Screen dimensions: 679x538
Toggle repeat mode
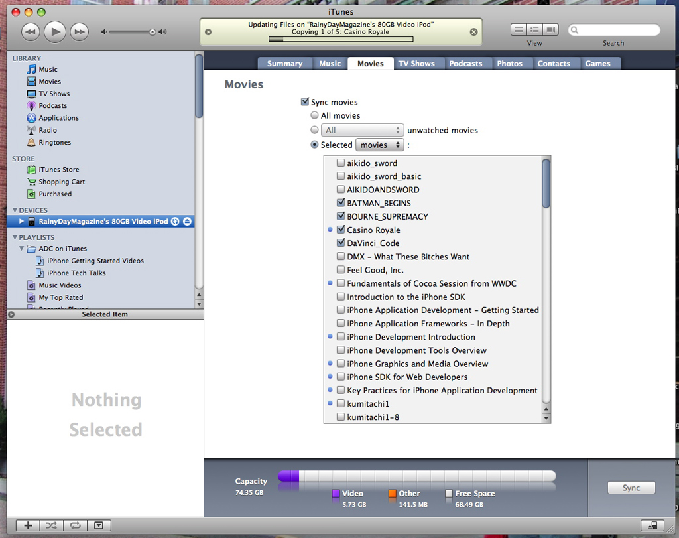coord(76,525)
